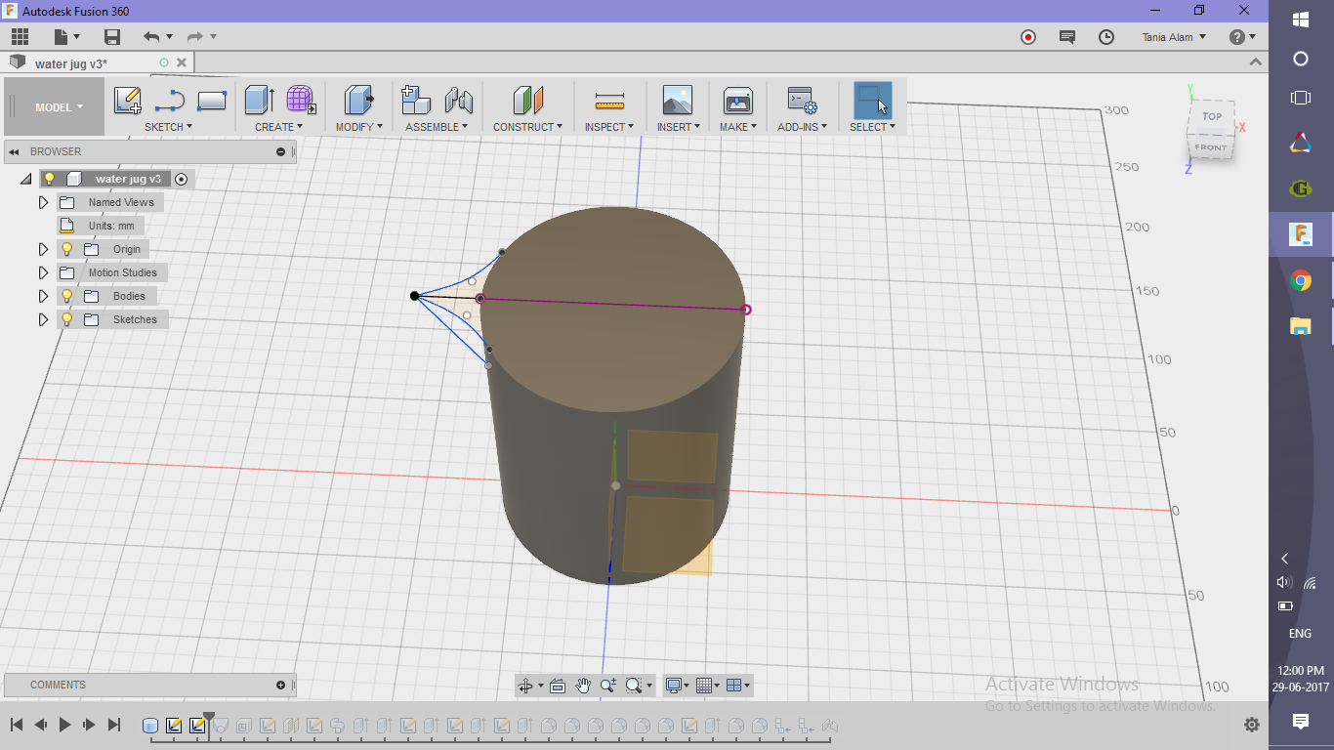Screen dimensions: 1334x750
Task: Select the Create Sketch tool
Action: (x=127, y=100)
